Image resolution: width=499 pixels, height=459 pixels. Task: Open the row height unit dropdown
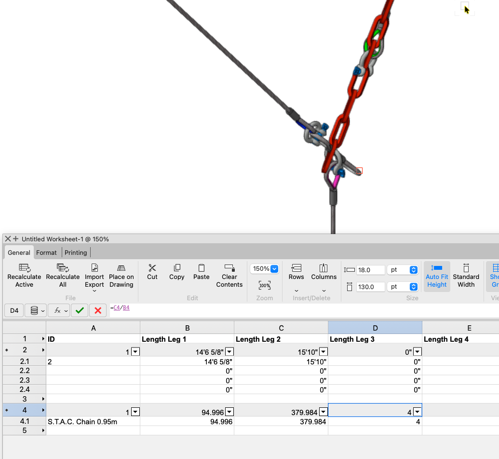(x=413, y=270)
